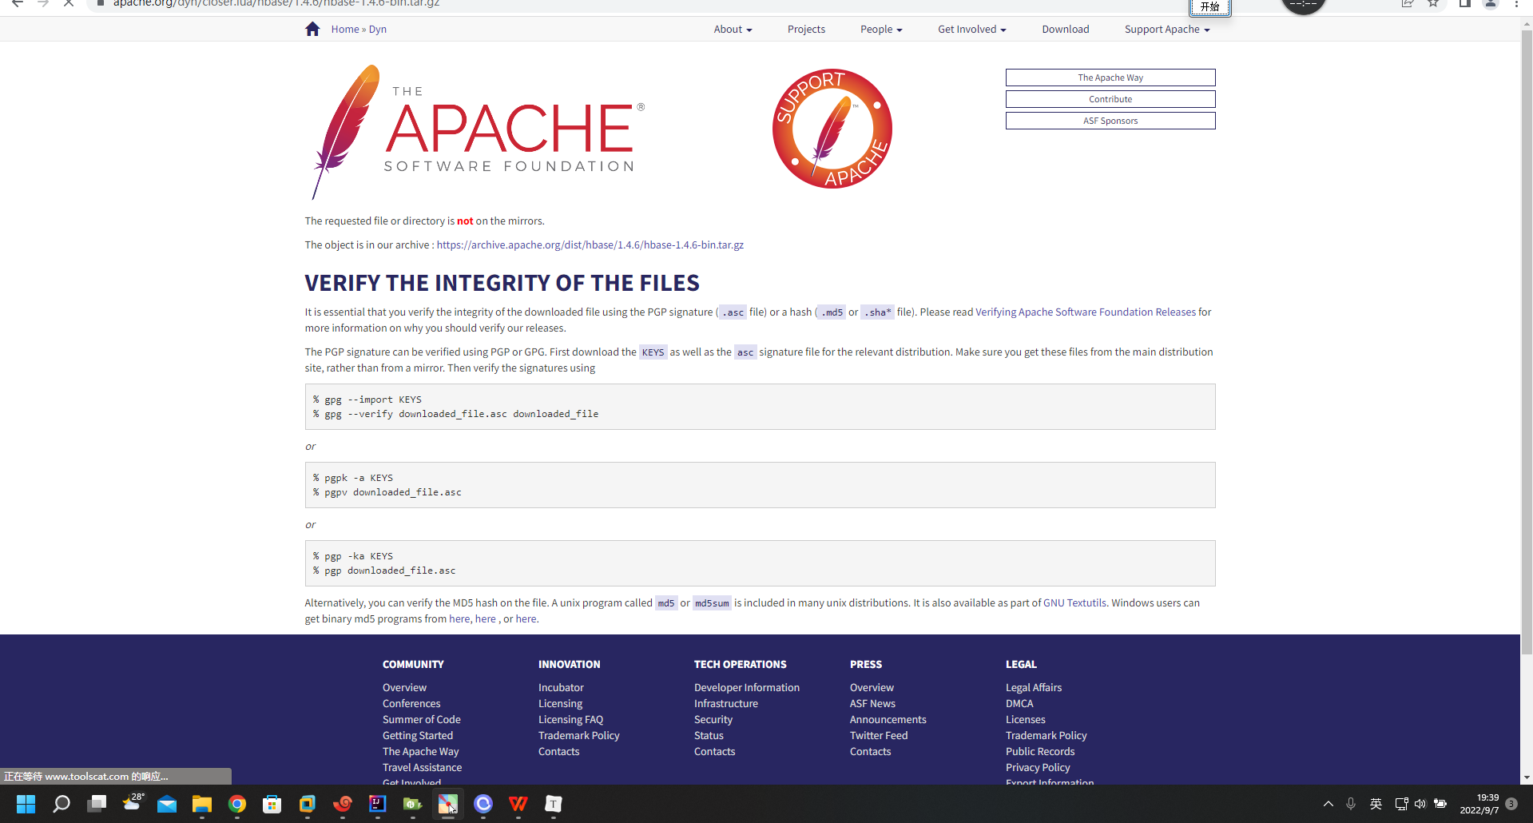Viewport: 1533px width, 823px height.
Task: Open the archive.apache.org hbase-1.4.6-bin.tar.gz link
Action: (590, 245)
